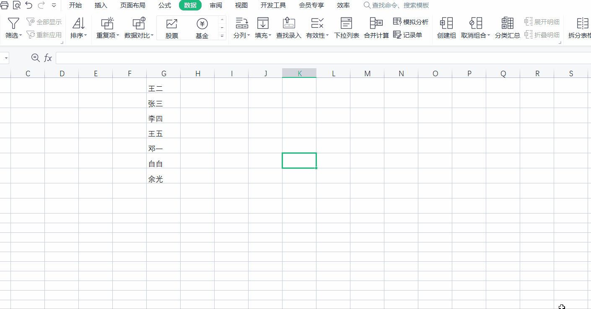Click the fx insert function icon
The width and height of the screenshot is (591, 309).
(48, 58)
